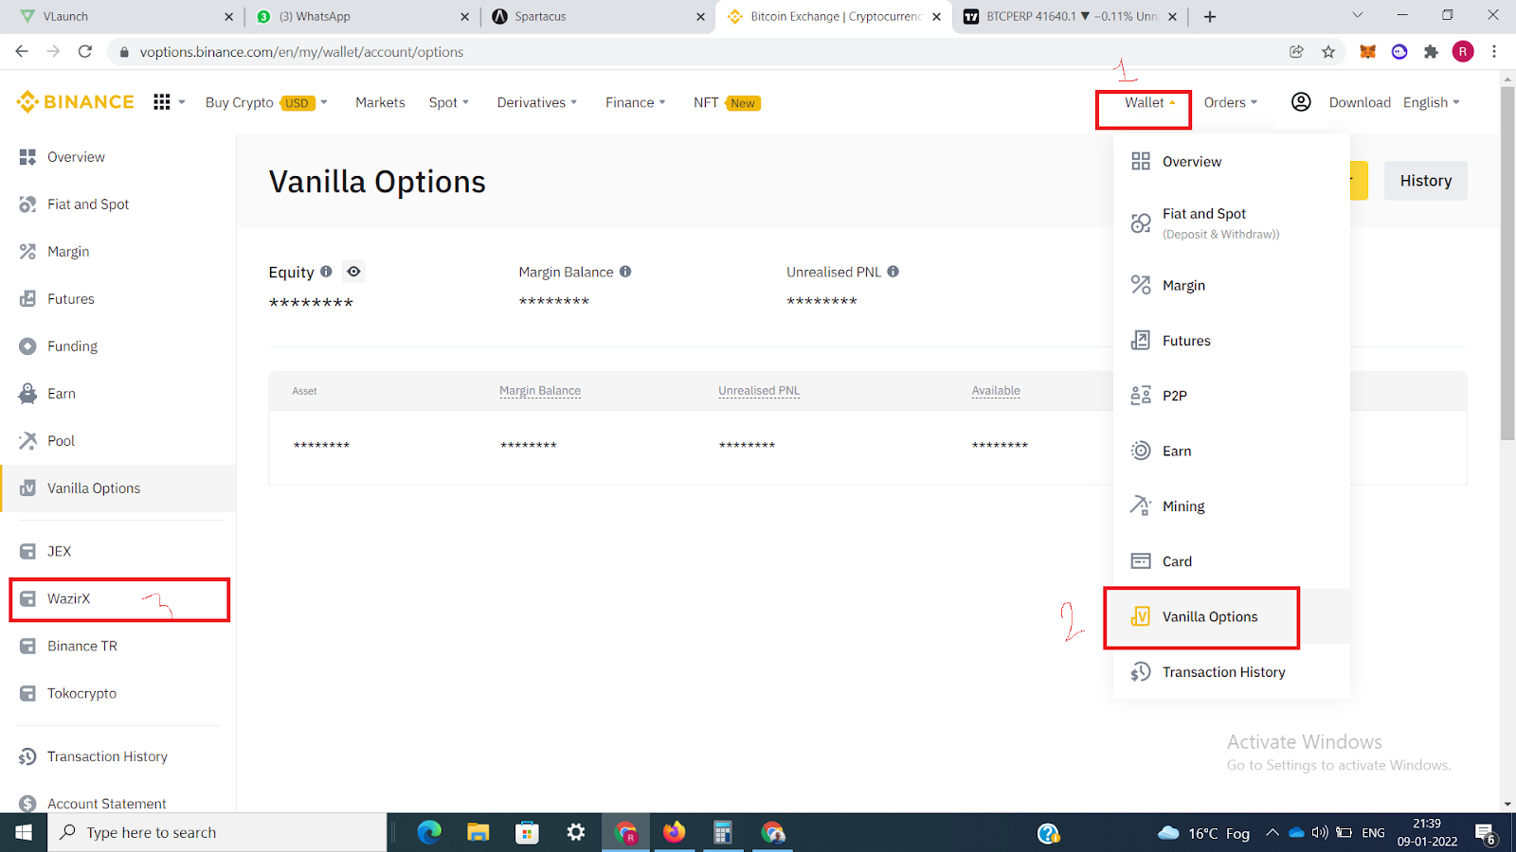Expand the Spot dropdown in header
This screenshot has height=852, width=1516.
click(448, 102)
